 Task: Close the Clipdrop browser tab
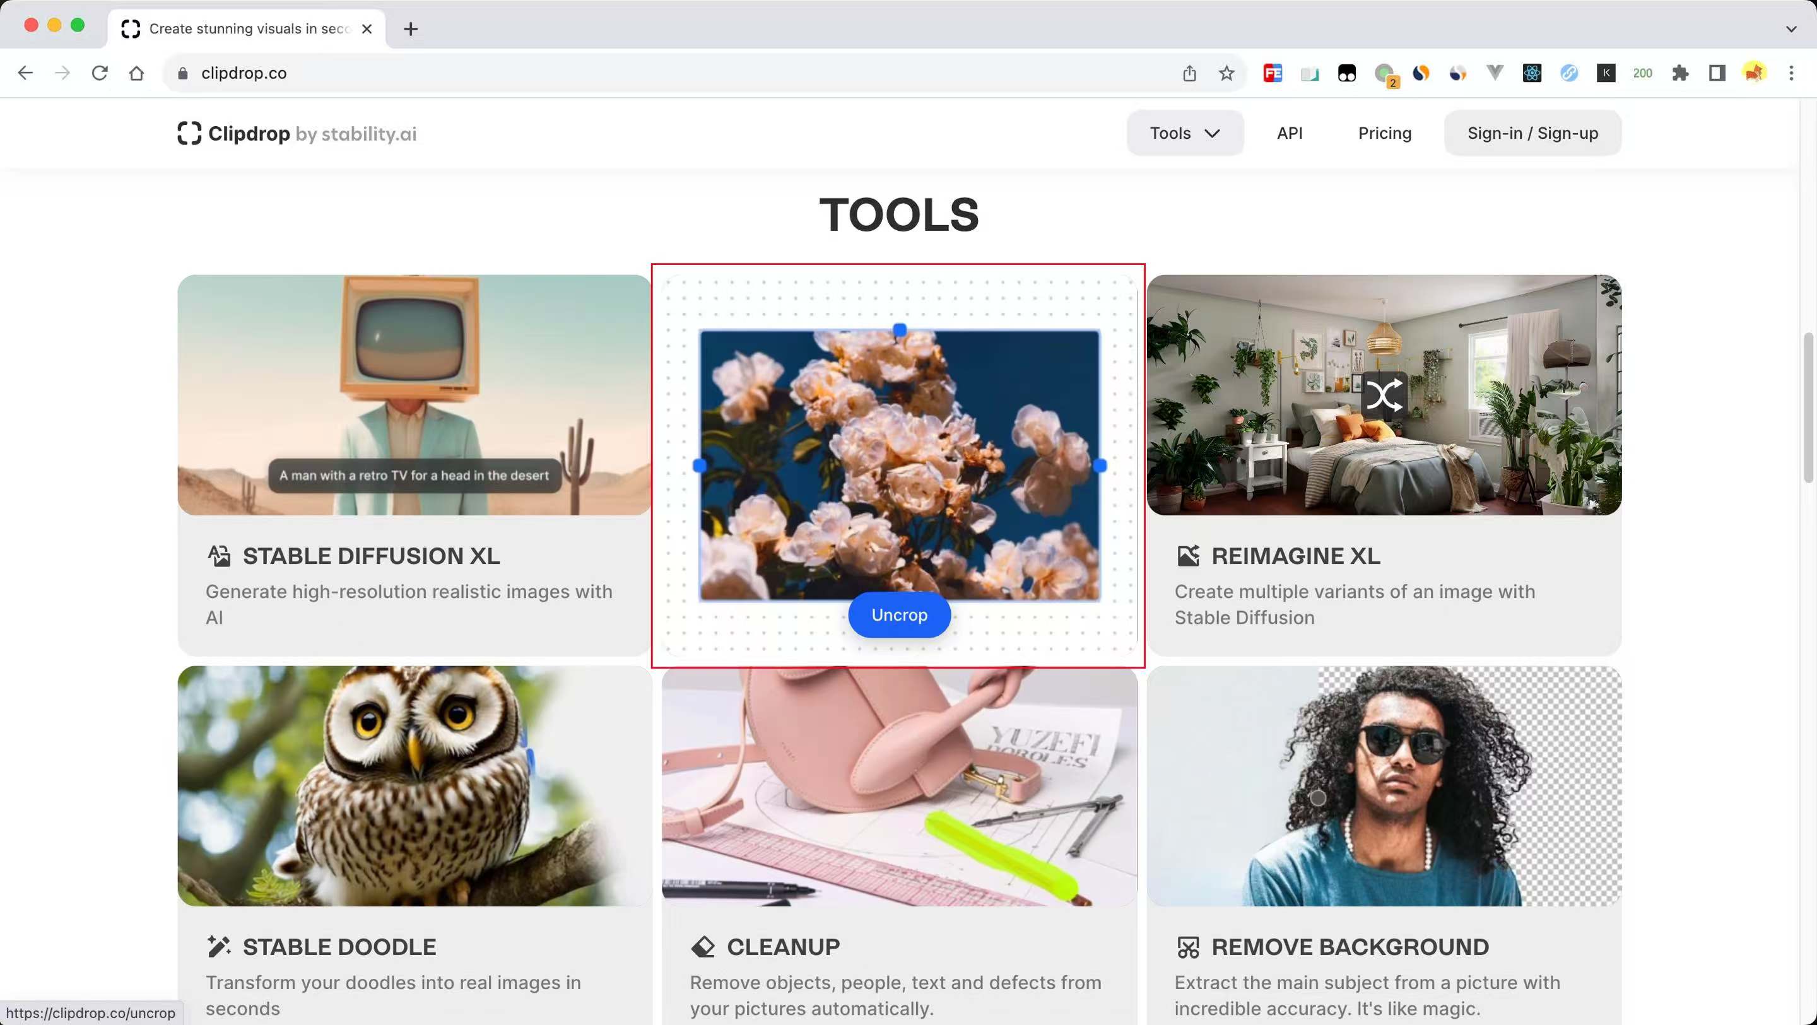click(367, 29)
